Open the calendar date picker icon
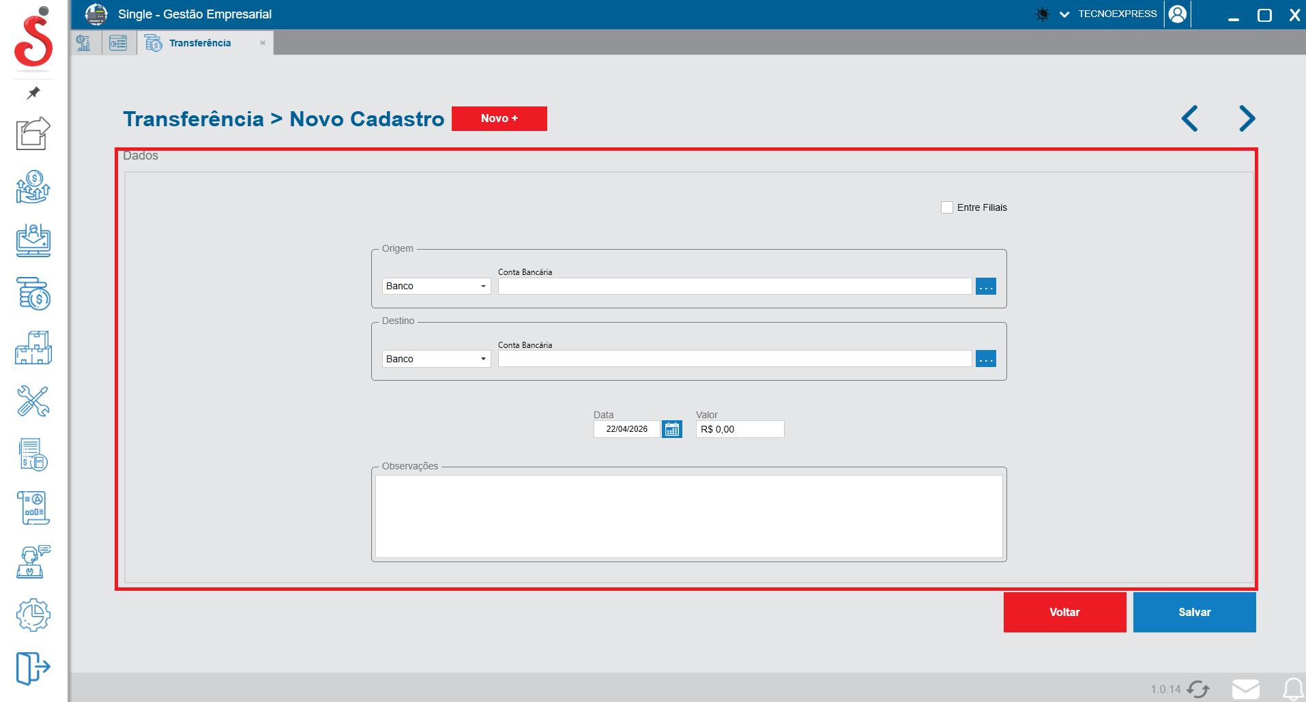 [x=671, y=429]
